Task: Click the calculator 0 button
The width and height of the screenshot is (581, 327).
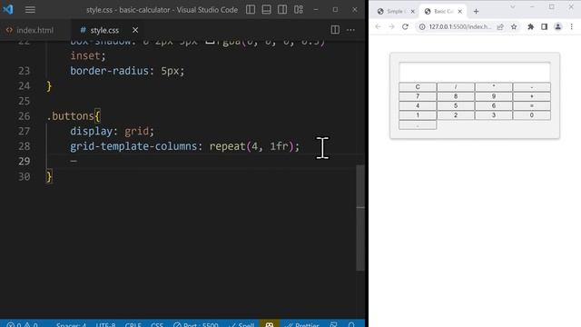Action: [532, 115]
